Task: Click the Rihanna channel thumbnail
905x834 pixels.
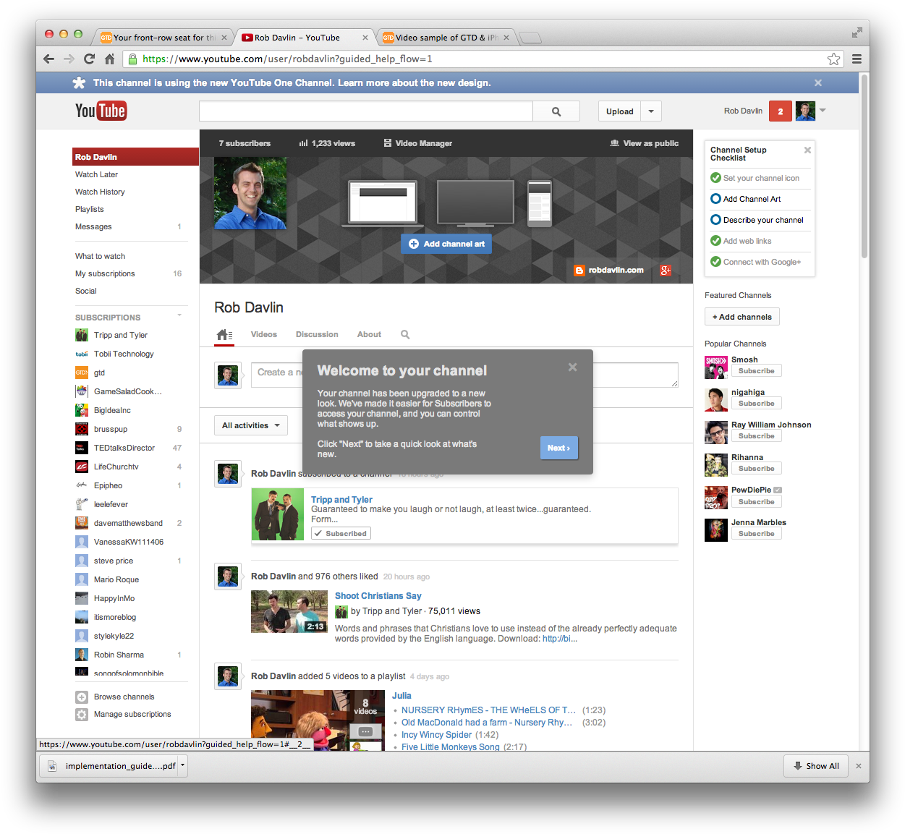Action: [x=716, y=465]
